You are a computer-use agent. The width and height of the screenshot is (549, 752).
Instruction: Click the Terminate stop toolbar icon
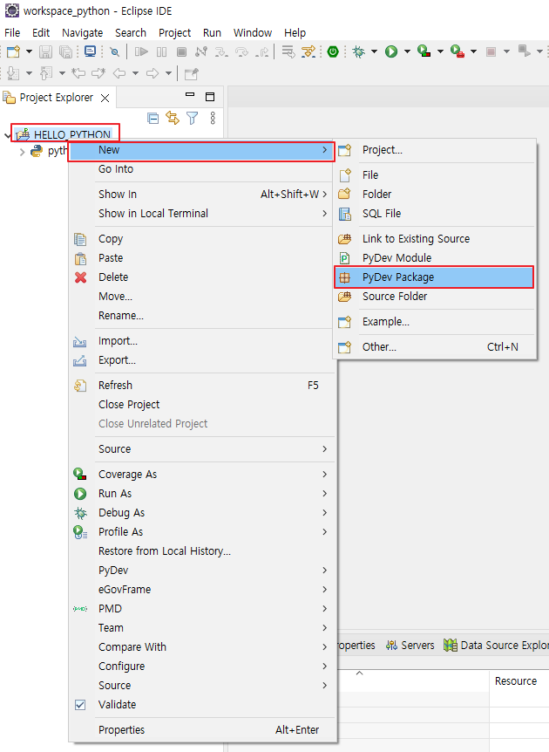181,51
